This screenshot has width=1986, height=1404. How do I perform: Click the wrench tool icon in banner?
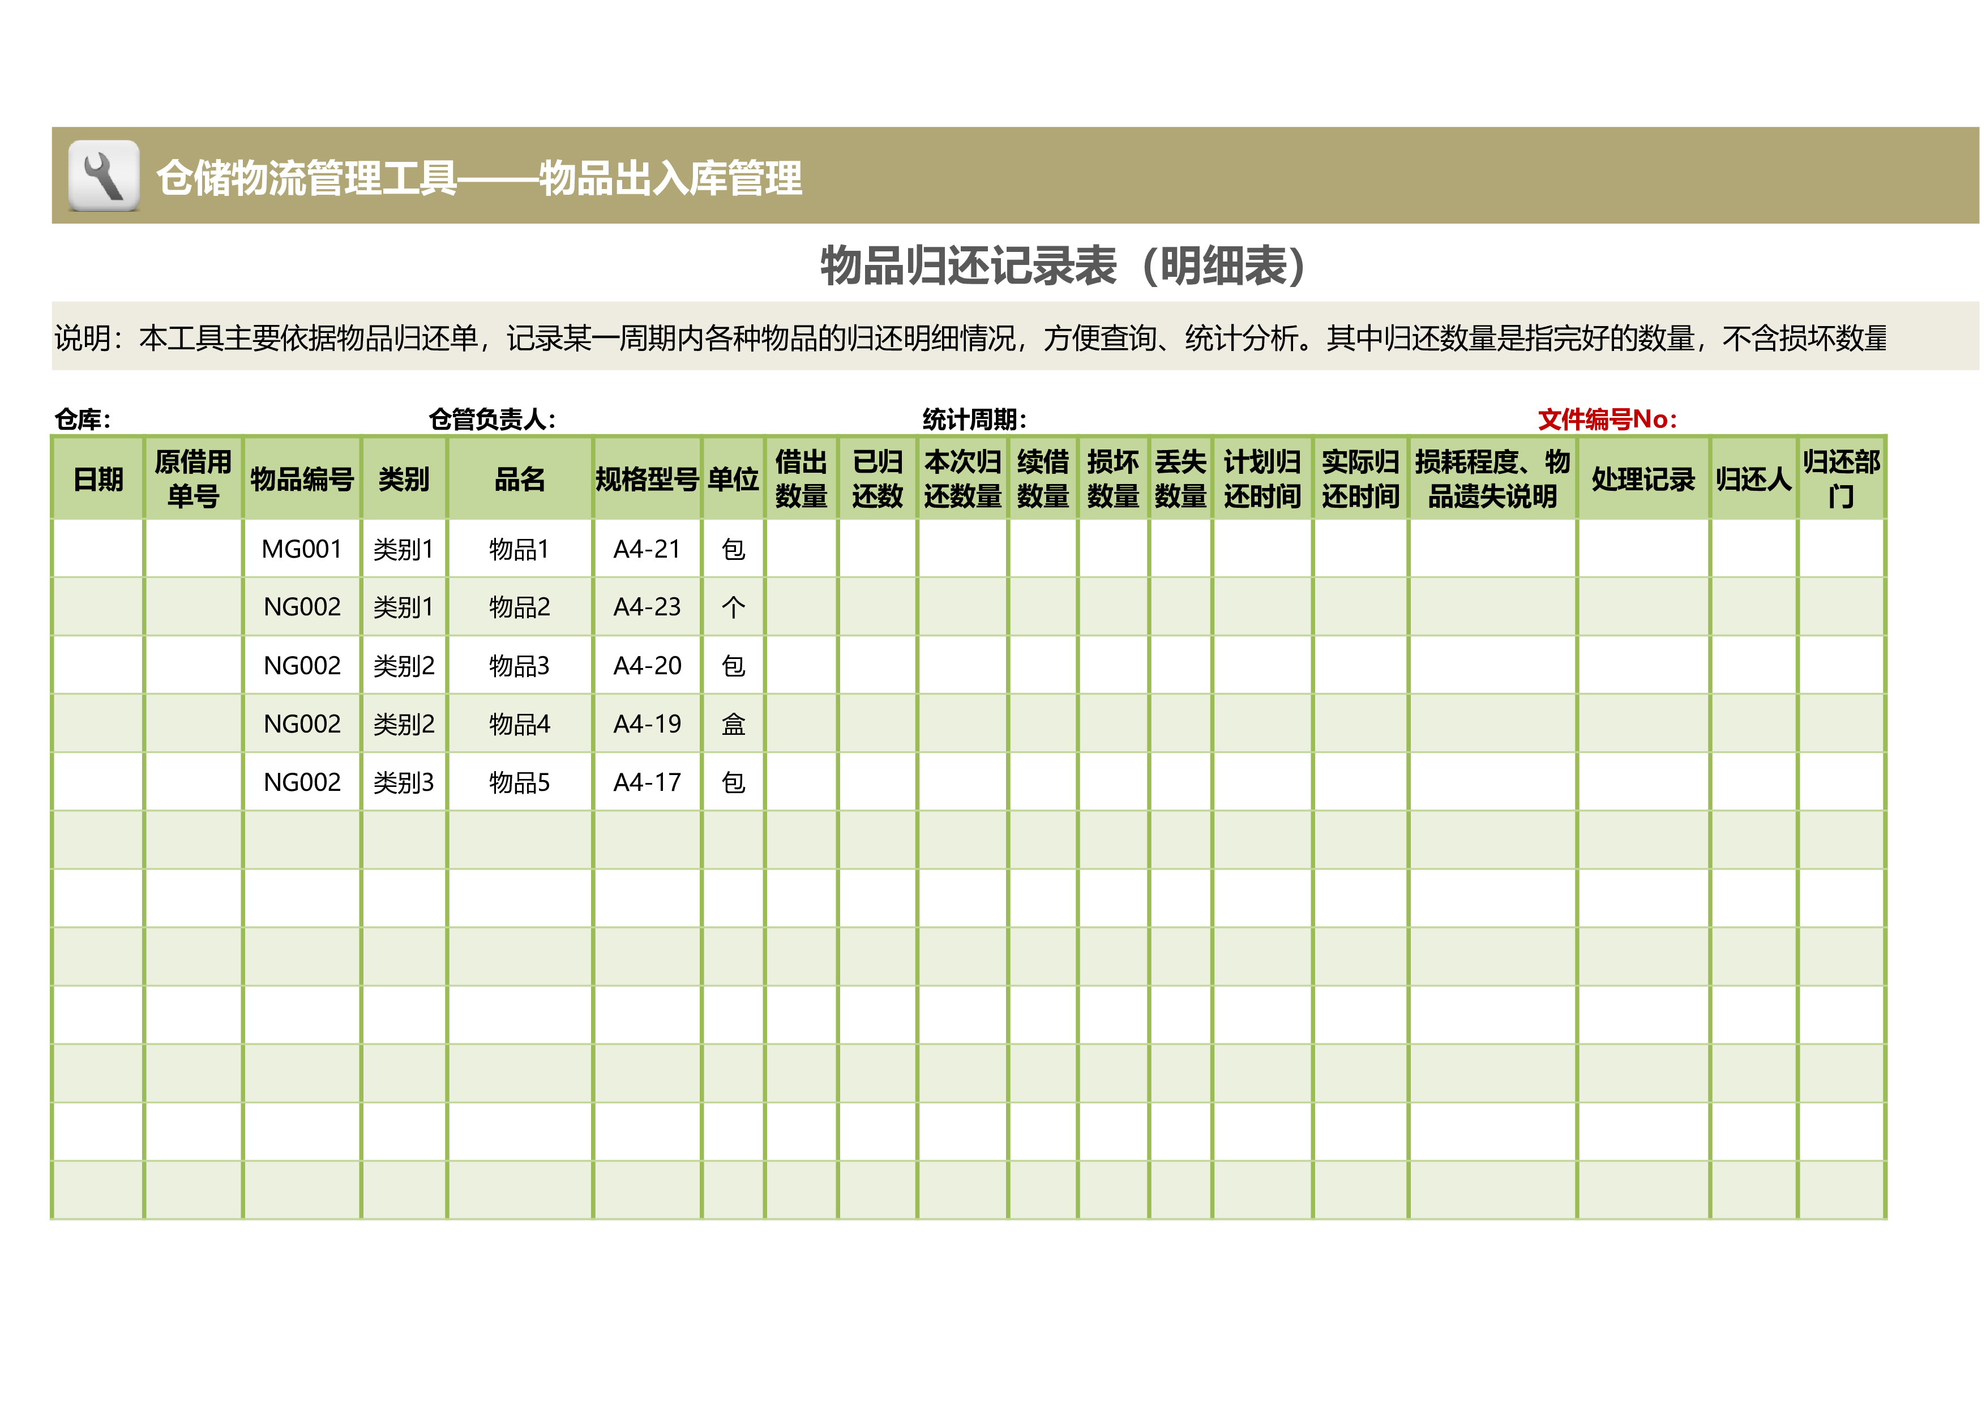tap(104, 175)
